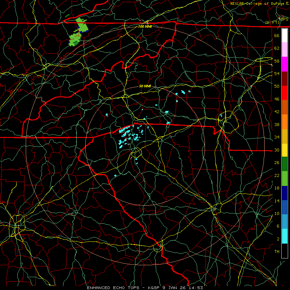This screenshot has width=290, height=290.
Task: Click the 58 value on the legend
Action: (x=277, y=61)
